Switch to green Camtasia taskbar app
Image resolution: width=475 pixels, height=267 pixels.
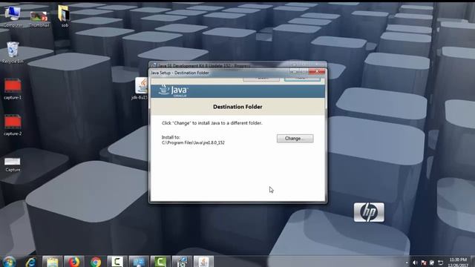[x=160, y=262]
